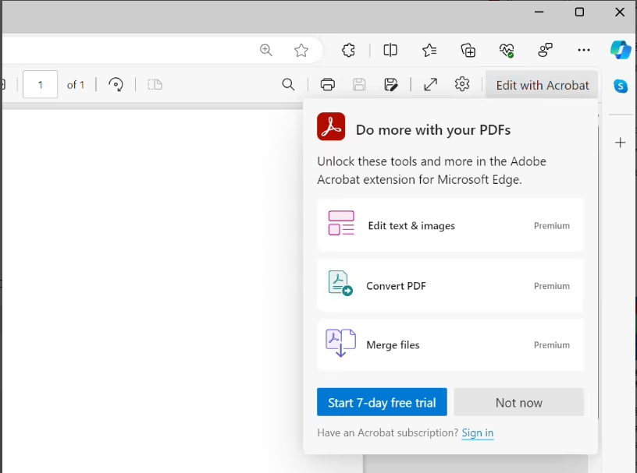Viewport: 637px width, 473px height.
Task: Open the Extensions puzzle icon
Action: coord(348,51)
